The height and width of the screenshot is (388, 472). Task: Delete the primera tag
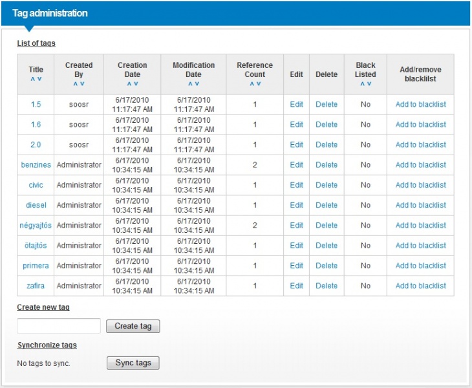coord(327,266)
